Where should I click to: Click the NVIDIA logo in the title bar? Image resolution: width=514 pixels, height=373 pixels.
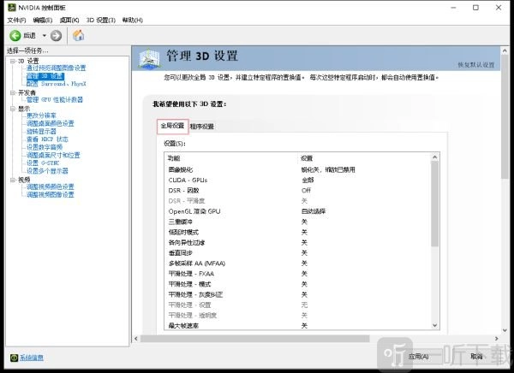click(x=9, y=7)
